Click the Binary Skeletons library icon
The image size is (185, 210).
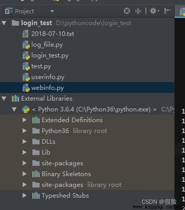pos(36,174)
